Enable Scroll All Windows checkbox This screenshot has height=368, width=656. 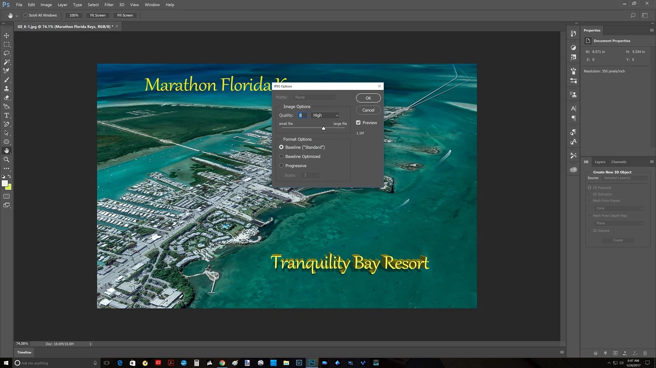click(x=25, y=15)
